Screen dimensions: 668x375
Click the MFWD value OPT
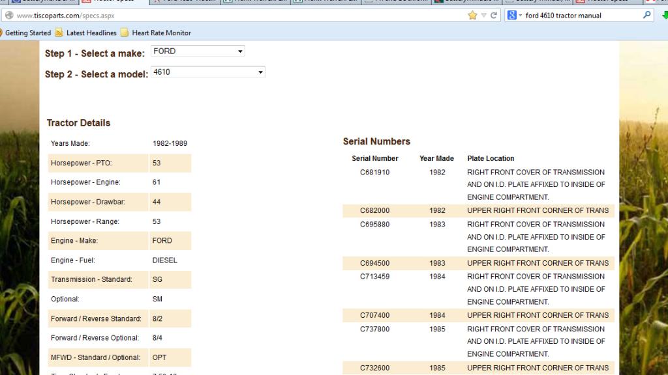pos(159,357)
